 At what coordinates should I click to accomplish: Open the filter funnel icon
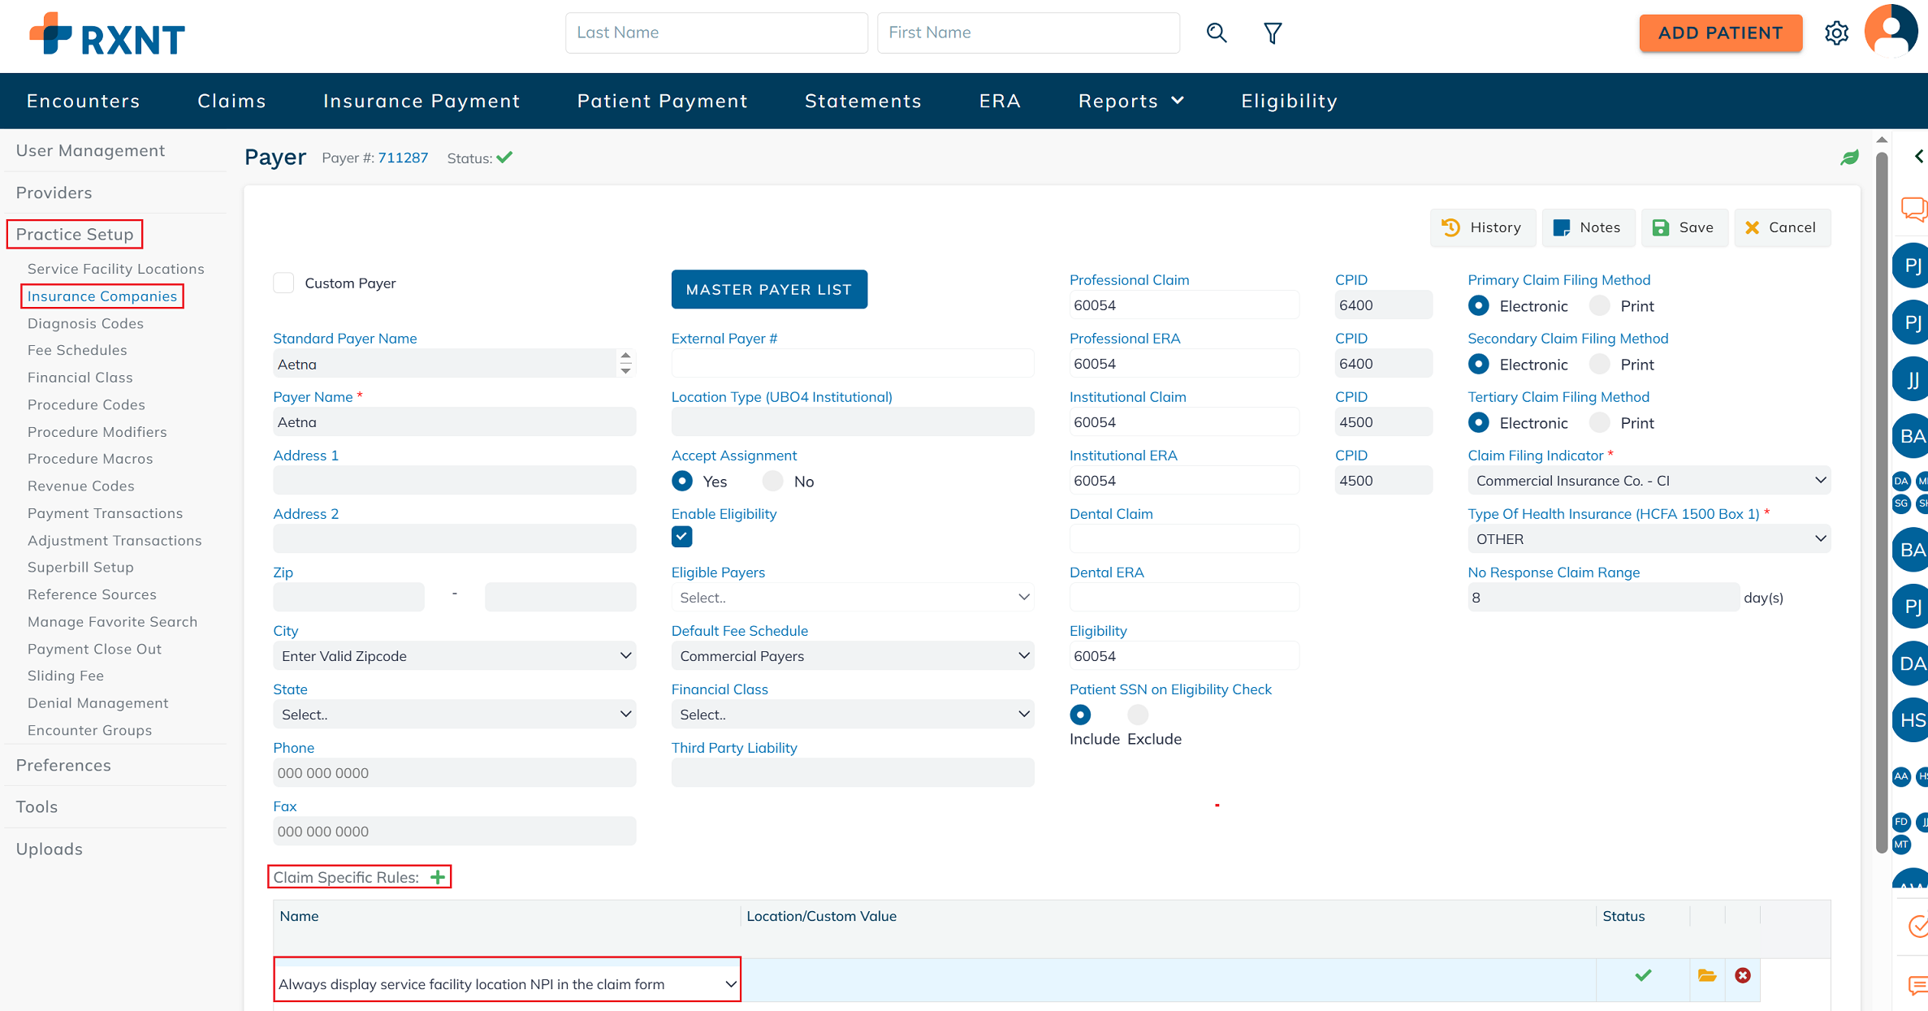[1273, 32]
